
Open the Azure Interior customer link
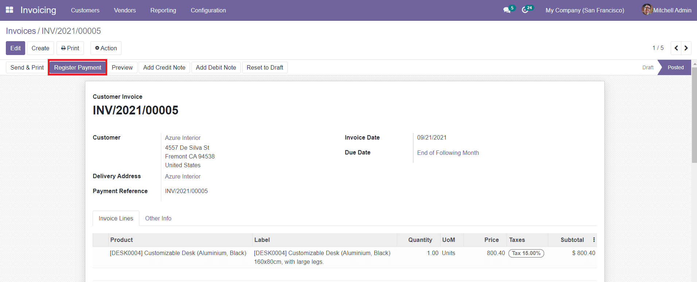(183, 138)
